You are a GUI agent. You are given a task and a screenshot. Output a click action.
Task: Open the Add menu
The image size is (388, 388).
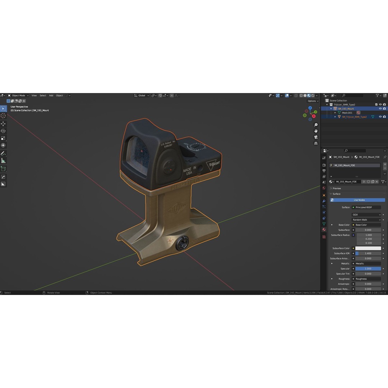[51, 96]
